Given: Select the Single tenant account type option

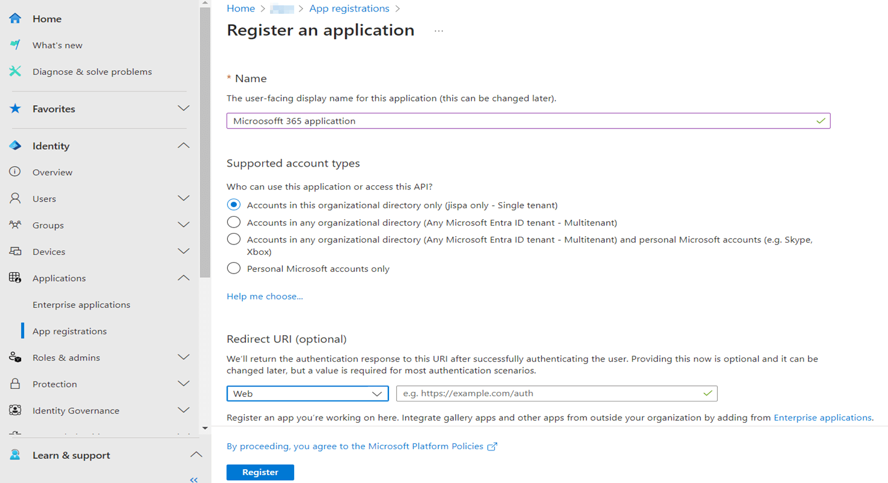Looking at the screenshot, I should [234, 205].
